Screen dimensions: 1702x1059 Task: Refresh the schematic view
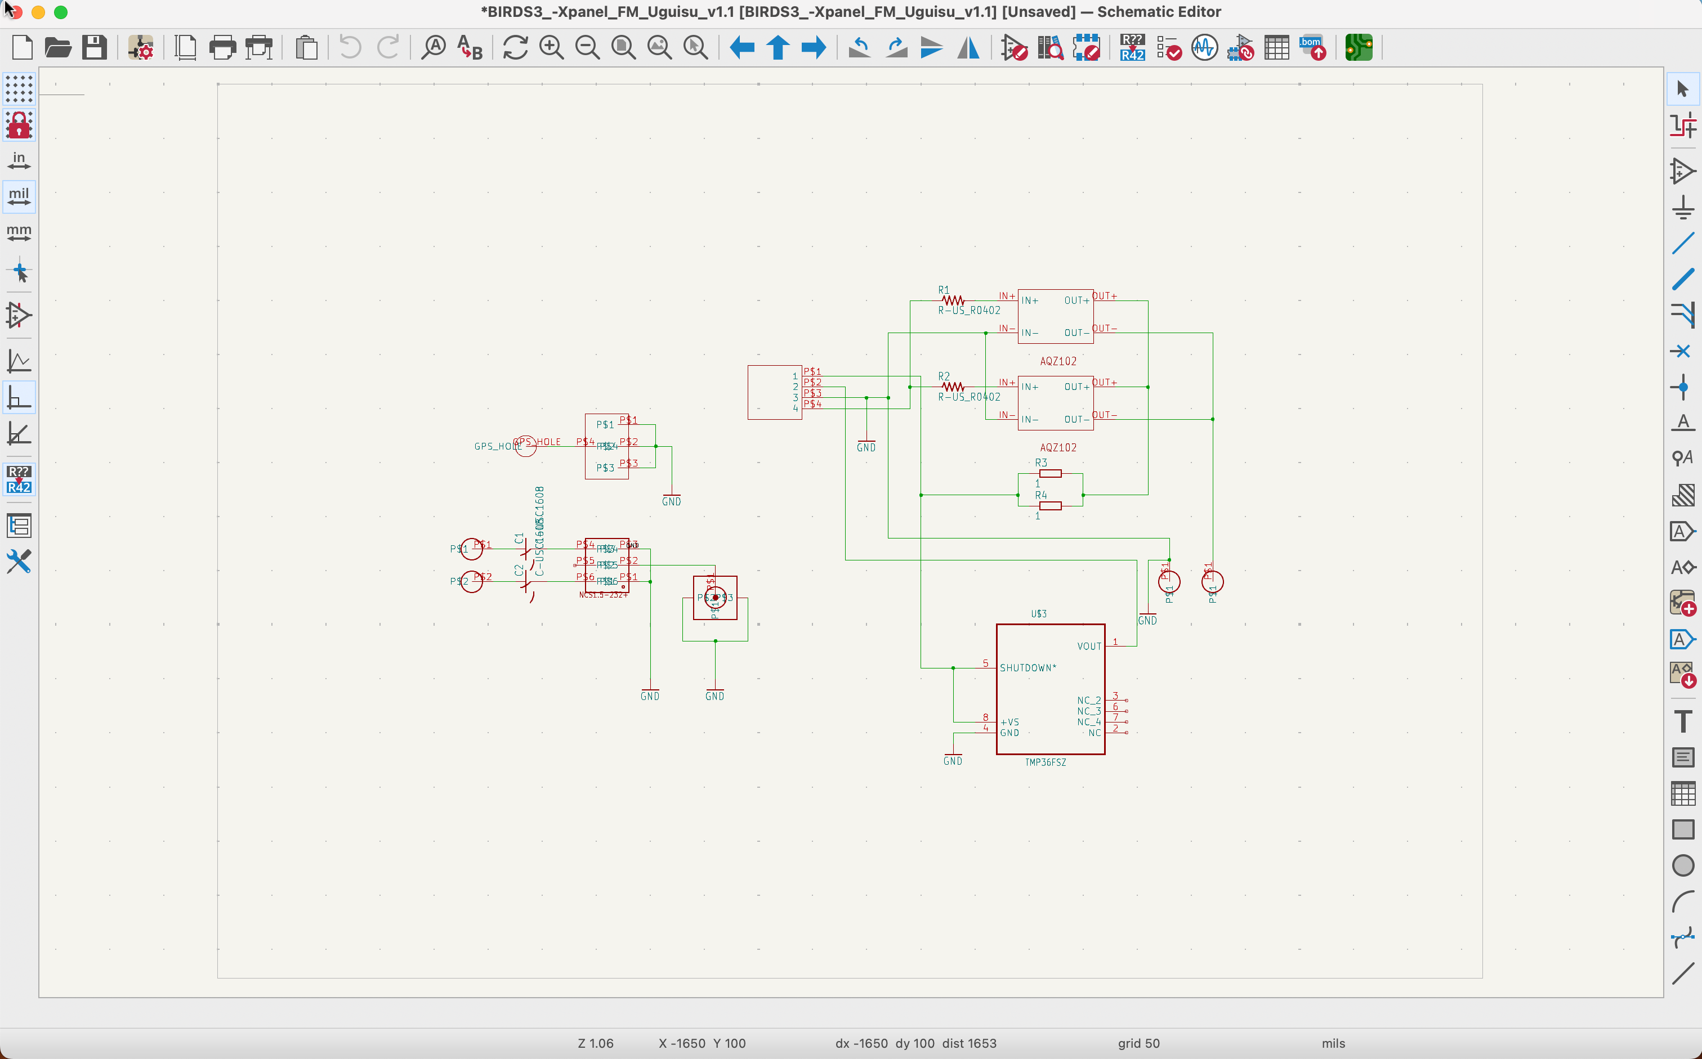[x=515, y=48]
